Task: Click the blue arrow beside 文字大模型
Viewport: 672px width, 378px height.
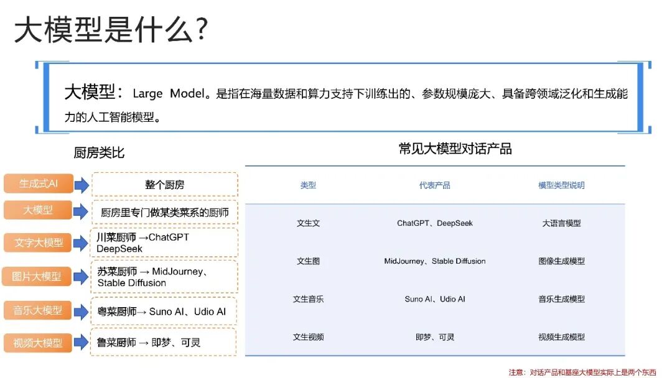Action: [x=80, y=244]
